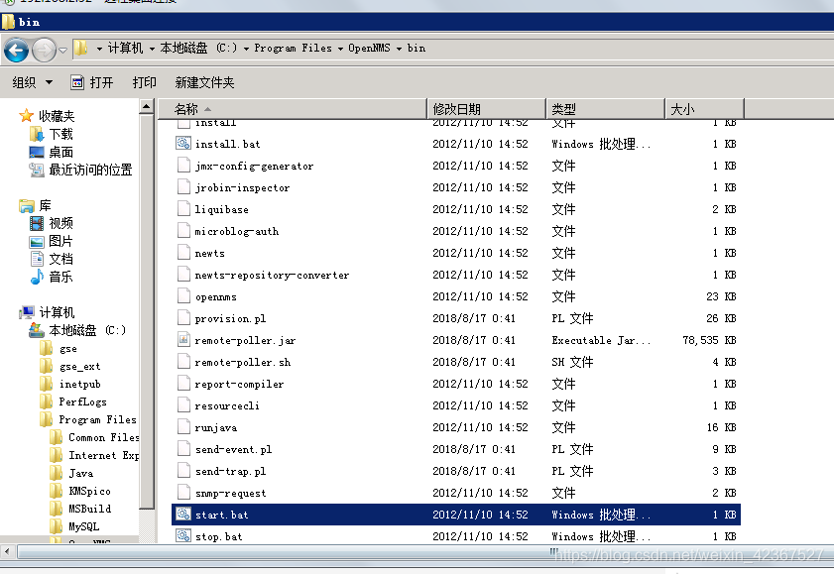Open MSBuild folder in sidebar tree
This screenshot has width=834, height=574.
tap(80, 509)
